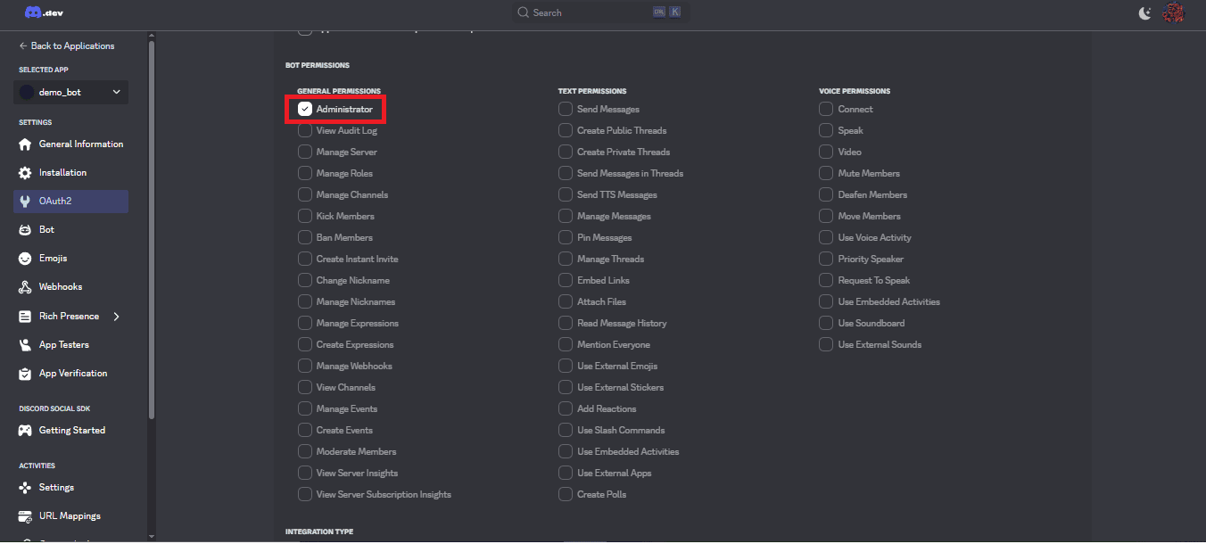Click the Search input field
Image resolution: width=1206 pixels, height=544 pixels.
600,12
